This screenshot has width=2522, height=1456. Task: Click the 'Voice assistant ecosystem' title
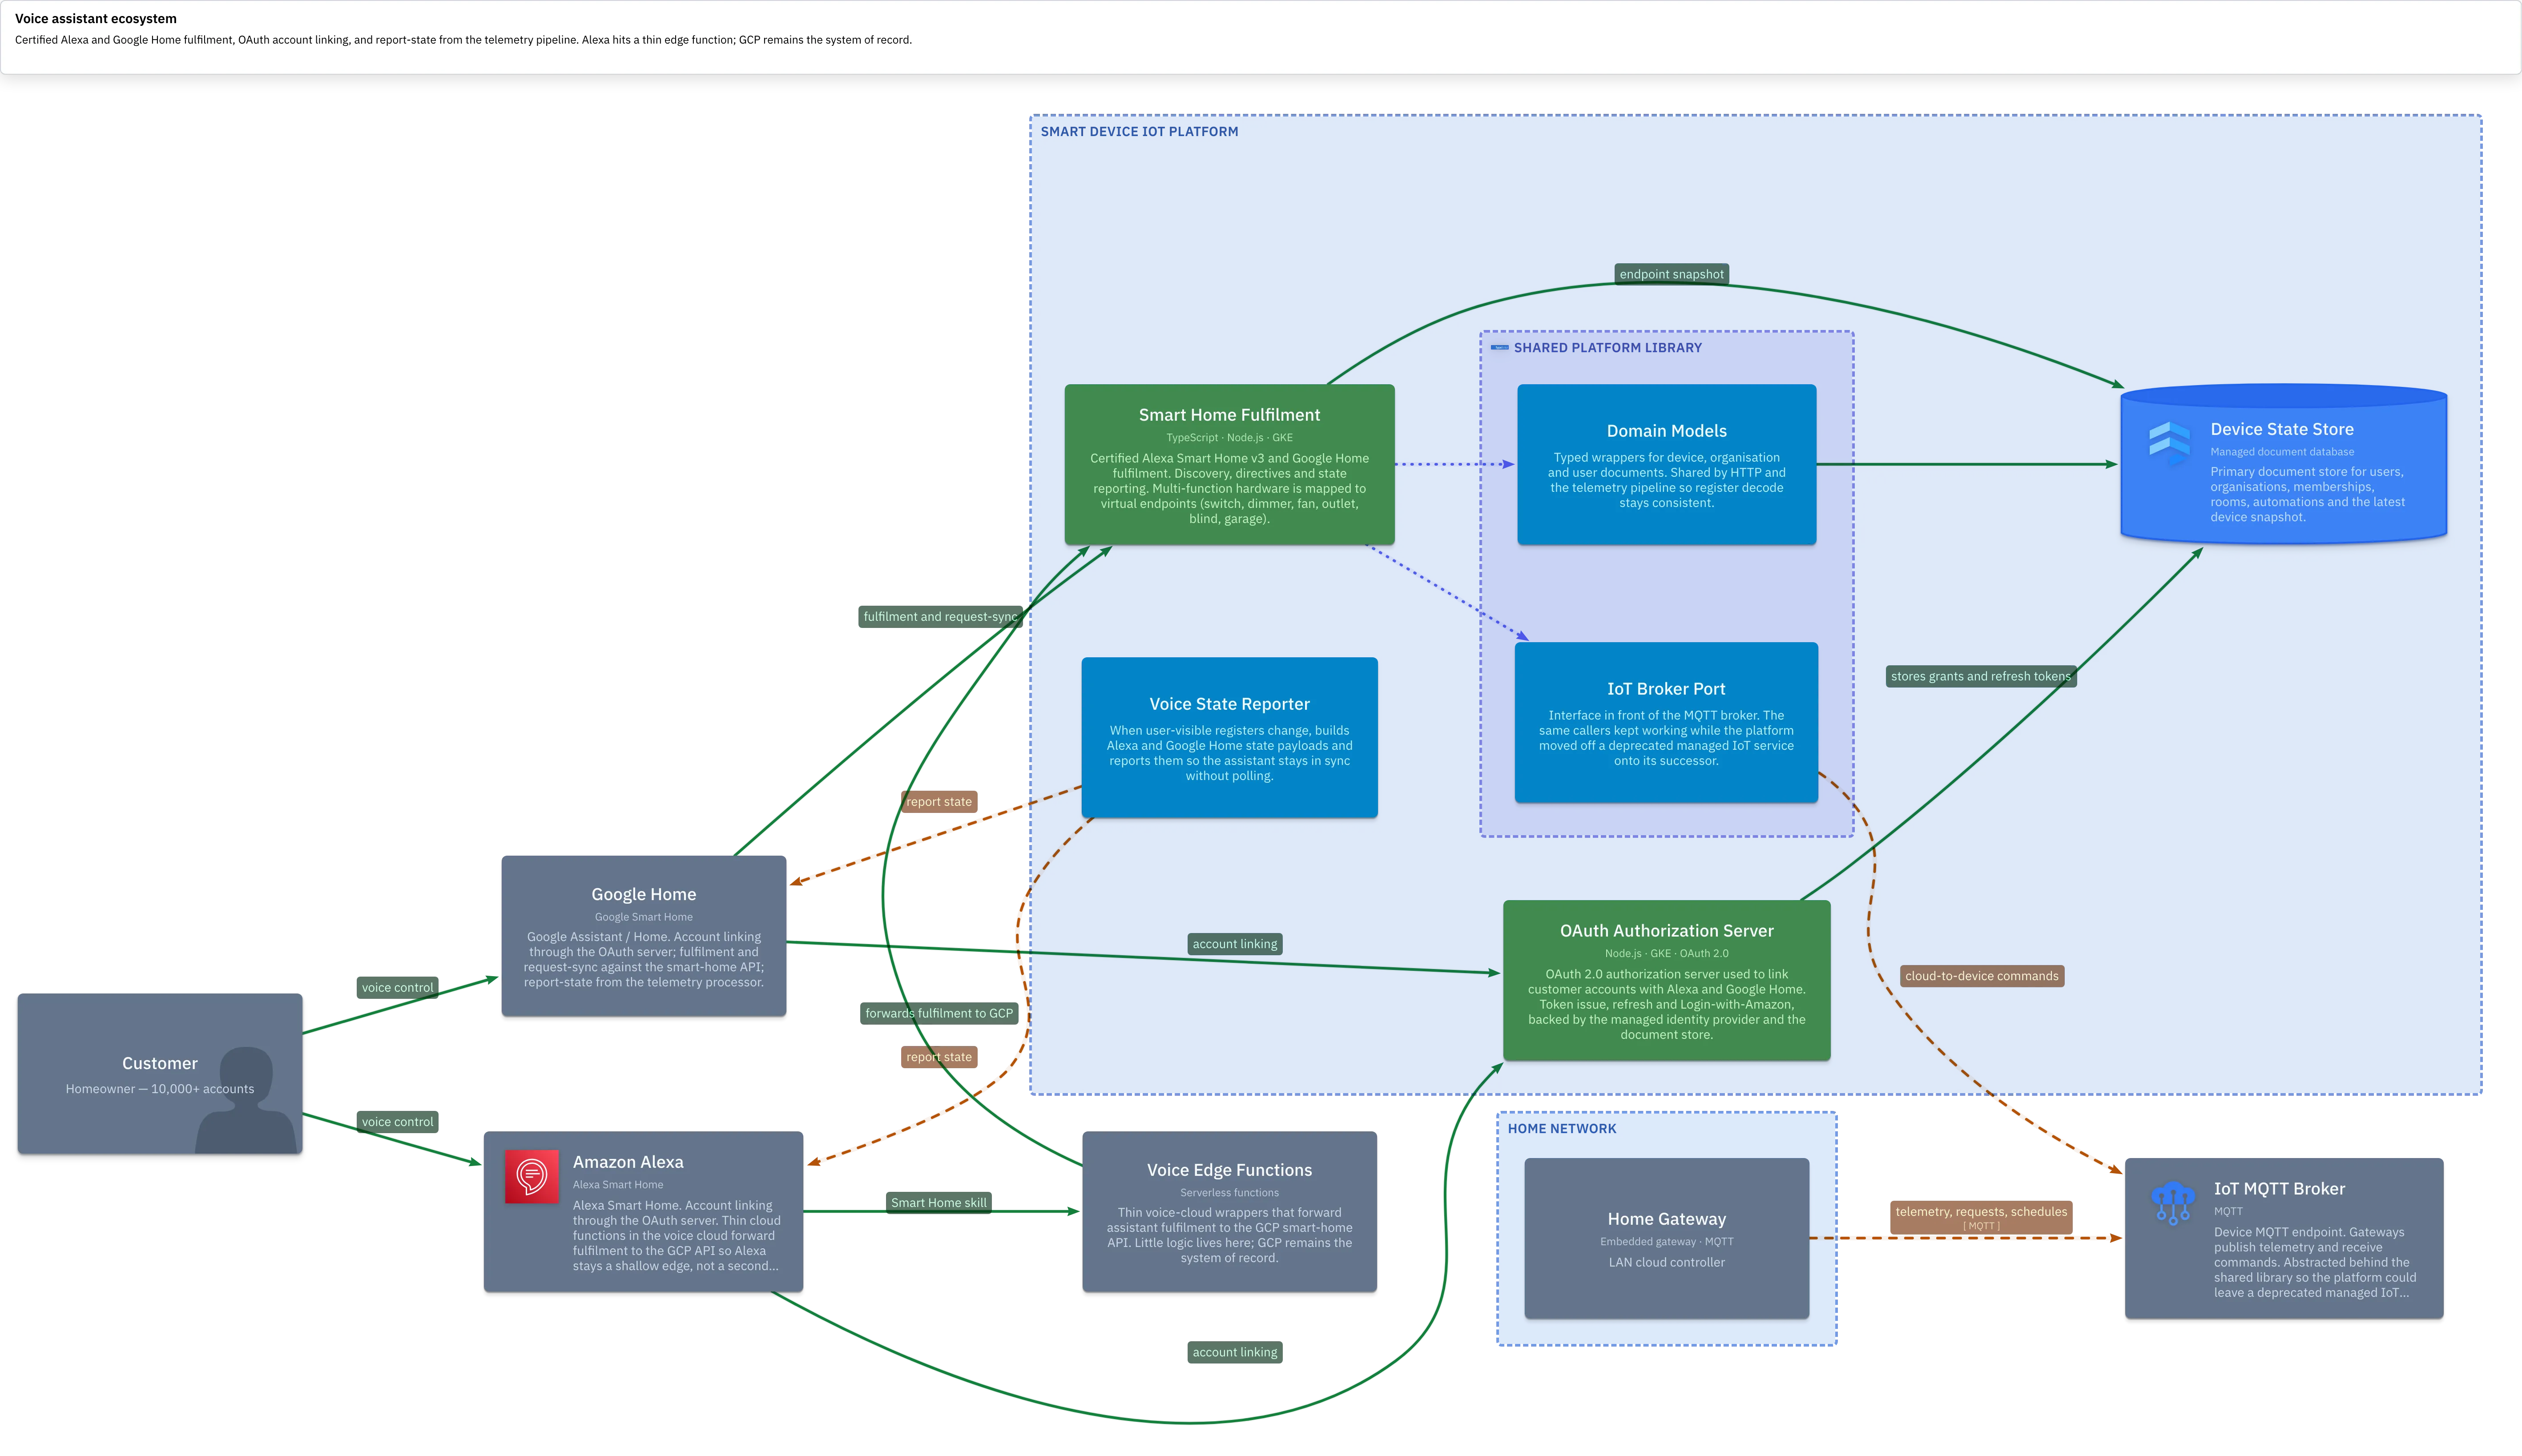(96, 19)
